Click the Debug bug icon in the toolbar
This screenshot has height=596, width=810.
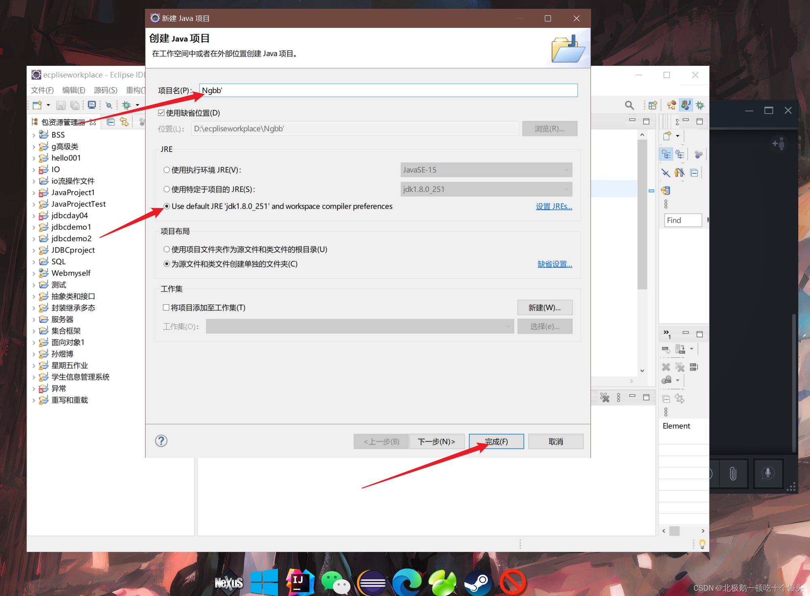pyautogui.click(x=127, y=105)
